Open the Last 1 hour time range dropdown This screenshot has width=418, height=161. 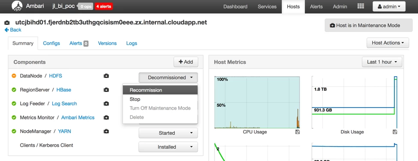pos(382,62)
